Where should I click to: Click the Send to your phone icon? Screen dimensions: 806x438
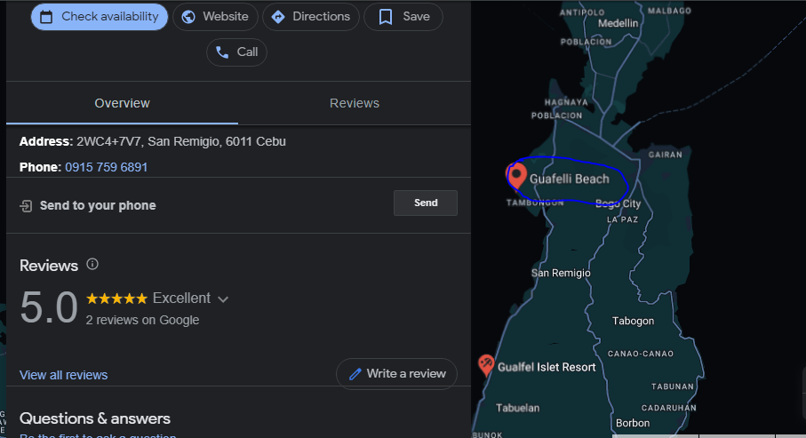coord(27,205)
